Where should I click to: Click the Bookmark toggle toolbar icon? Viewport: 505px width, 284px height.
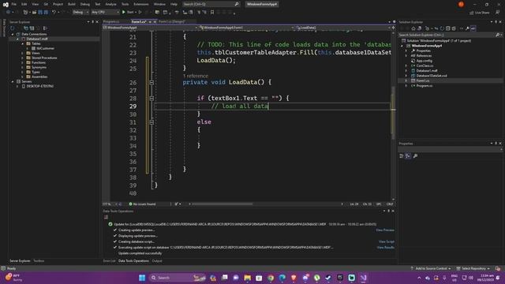click(x=212, y=13)
